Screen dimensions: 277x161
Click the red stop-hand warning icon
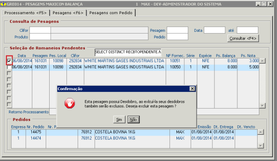pos(69,103)
